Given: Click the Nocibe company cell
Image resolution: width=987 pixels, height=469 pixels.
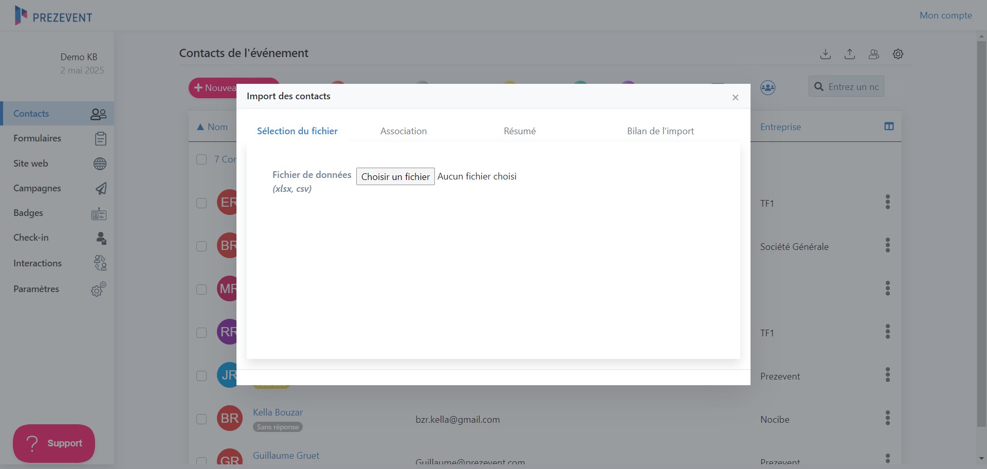Looking at the screenshot, I should (775, 420).
